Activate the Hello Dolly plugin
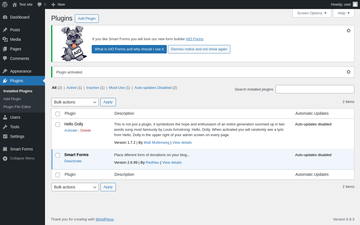Viewport: 360px width, 225px height. coord(71,130)
